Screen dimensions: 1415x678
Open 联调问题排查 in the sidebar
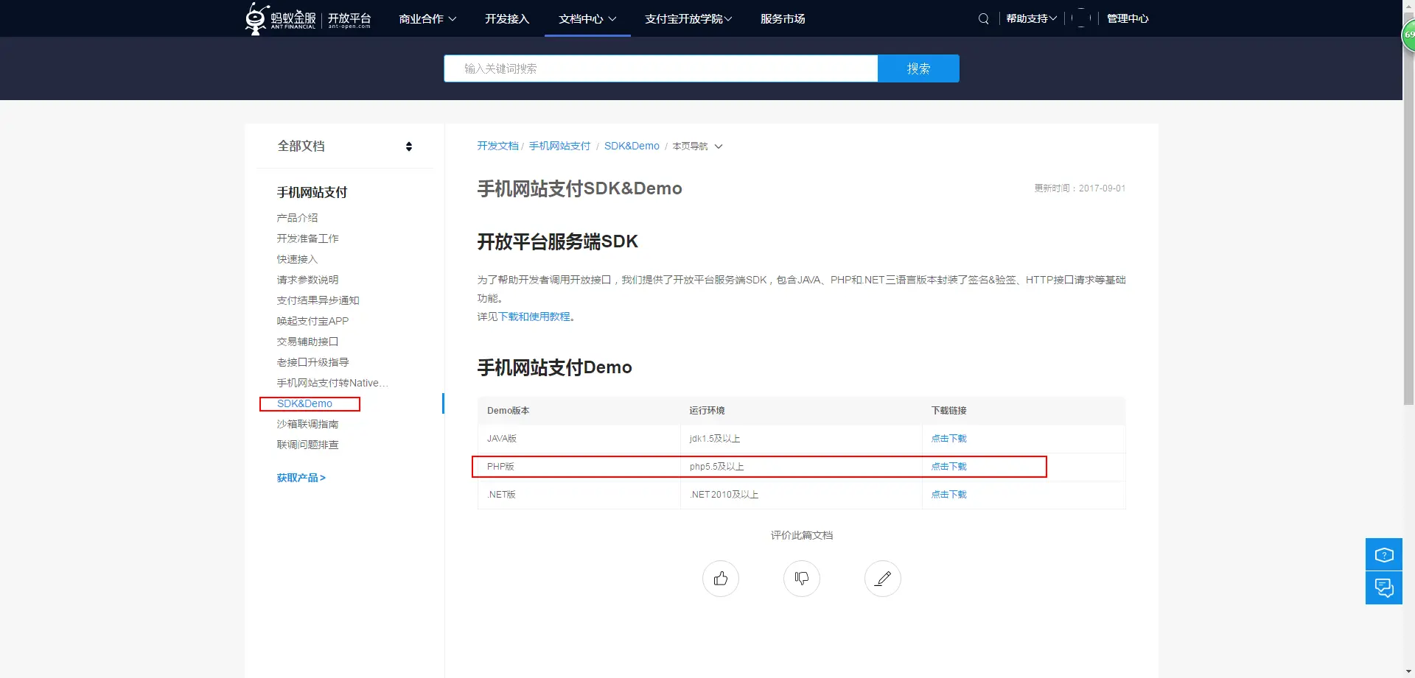(x=307, y=445)
